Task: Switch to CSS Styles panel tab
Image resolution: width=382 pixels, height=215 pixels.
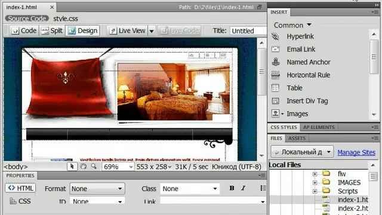Action: [284, 127]
